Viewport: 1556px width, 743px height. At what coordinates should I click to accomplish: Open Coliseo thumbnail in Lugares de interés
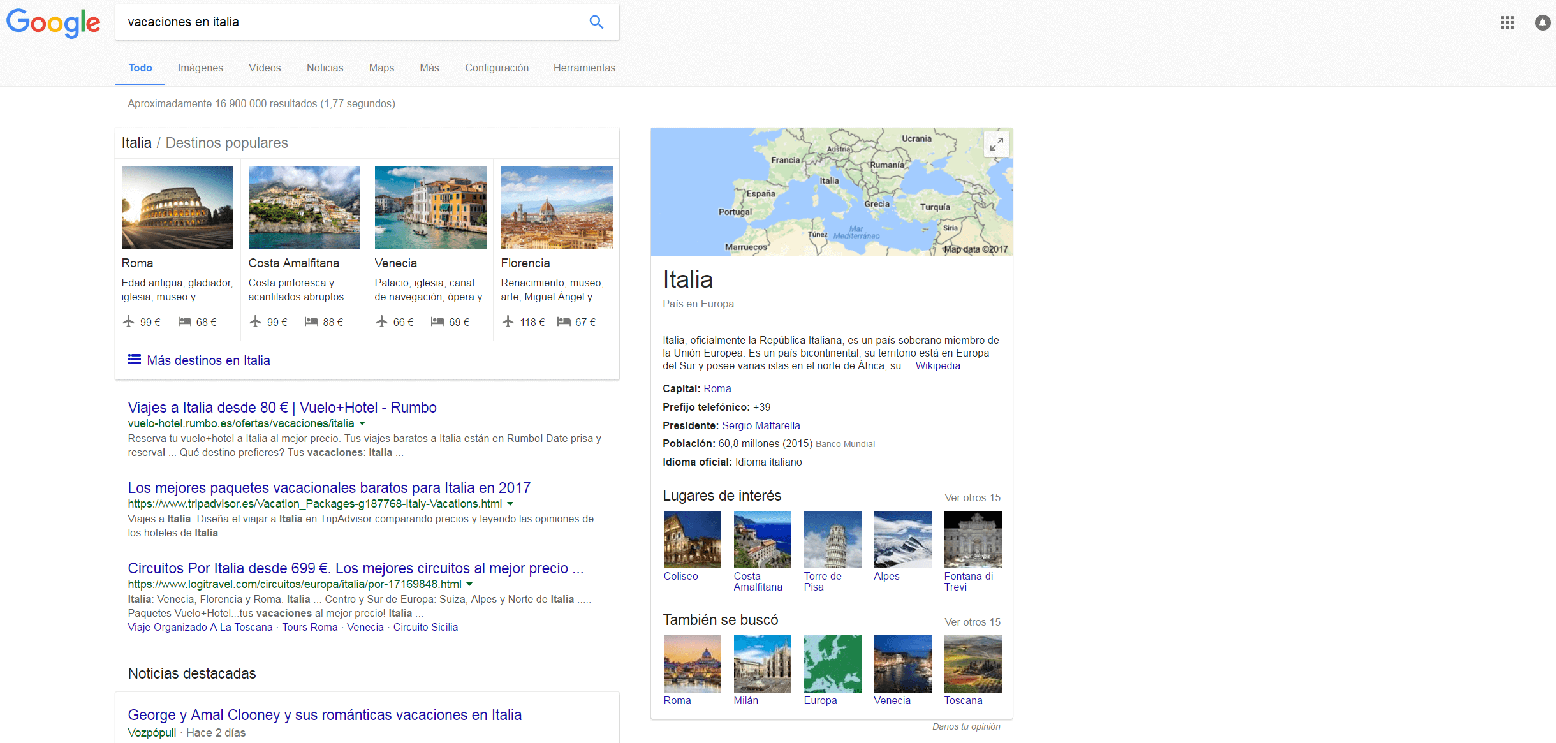(692, 539)
